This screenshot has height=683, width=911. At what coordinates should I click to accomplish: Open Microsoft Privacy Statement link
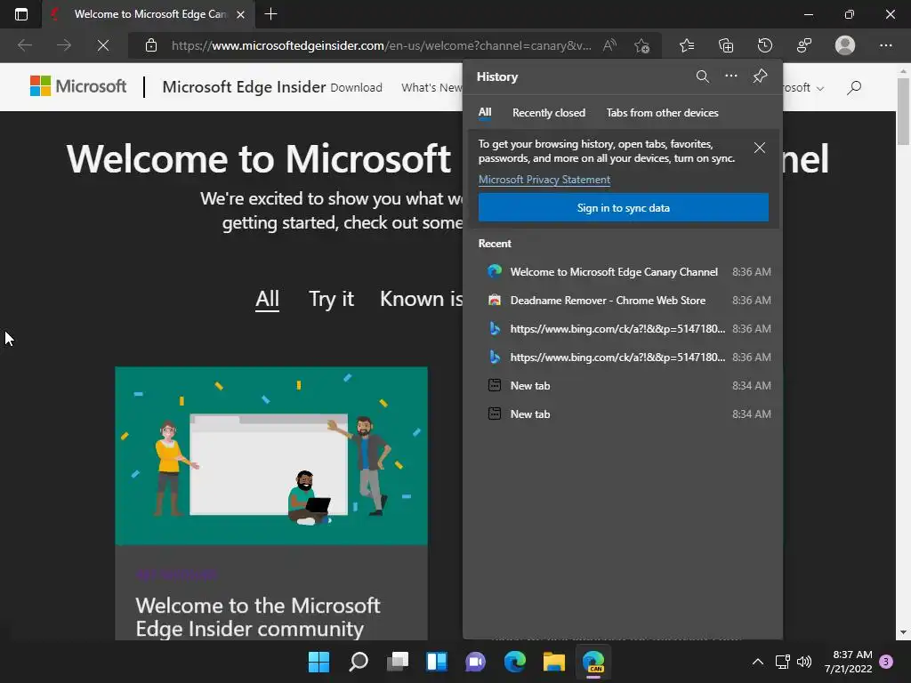point(544,180)
